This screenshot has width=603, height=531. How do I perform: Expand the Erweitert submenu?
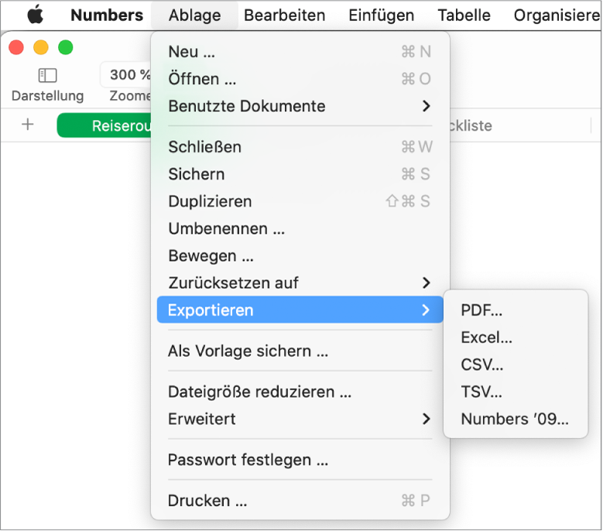[x=300, y=419]
